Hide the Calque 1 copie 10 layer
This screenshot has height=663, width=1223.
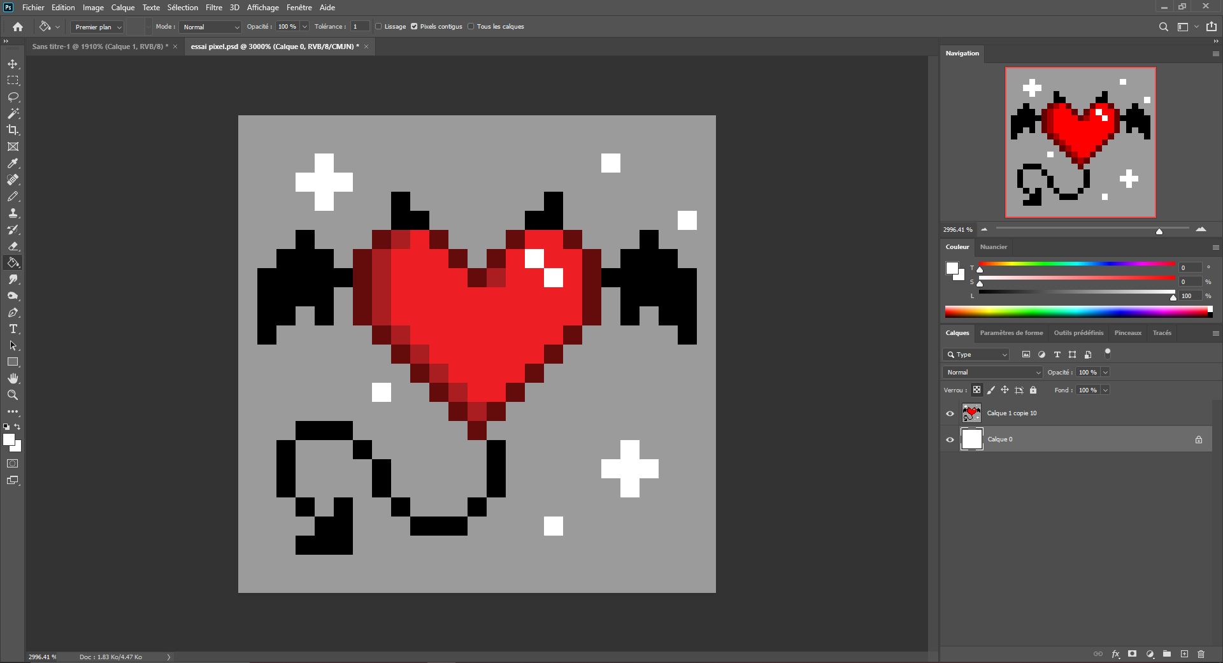point(950,413)
